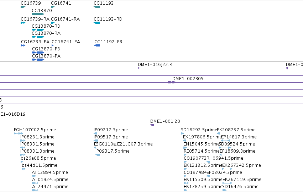Image resolution: width=303 pixels, height=192 pixels.
Task: Select transcript CG13870-RB
Action: (46, 26)
